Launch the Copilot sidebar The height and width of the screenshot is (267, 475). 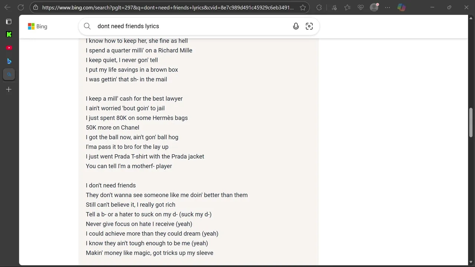[x=401, y=7]
